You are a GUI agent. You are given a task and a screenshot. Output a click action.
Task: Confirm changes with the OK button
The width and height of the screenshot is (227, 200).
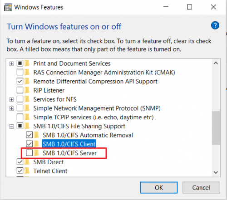pyautogui.click(x=159, y=188)
